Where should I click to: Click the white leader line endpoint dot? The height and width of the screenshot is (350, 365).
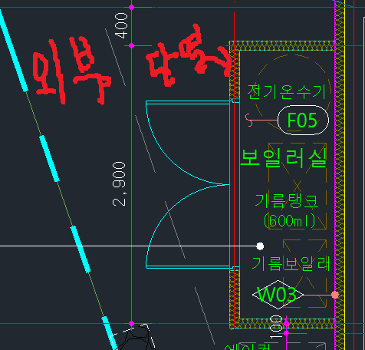260,246
